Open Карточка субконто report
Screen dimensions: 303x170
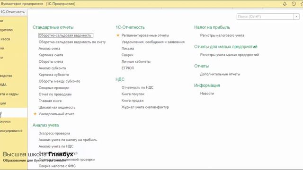[x=53, y=75]
